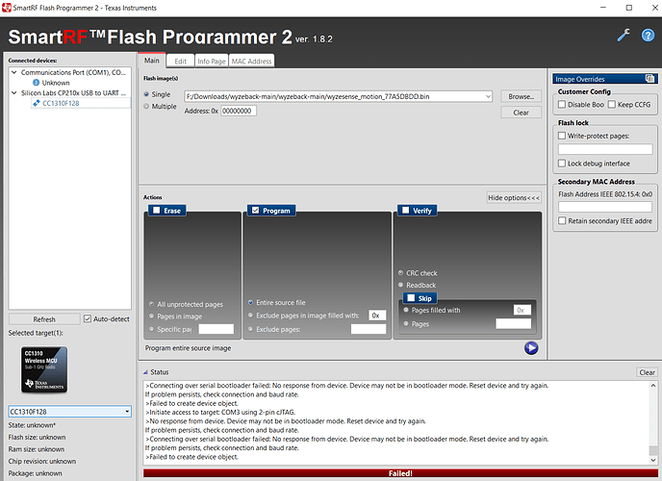Select Exclude pages in image filled with
The height and width of the screenshot is (481, 662).
coord(250,316)
